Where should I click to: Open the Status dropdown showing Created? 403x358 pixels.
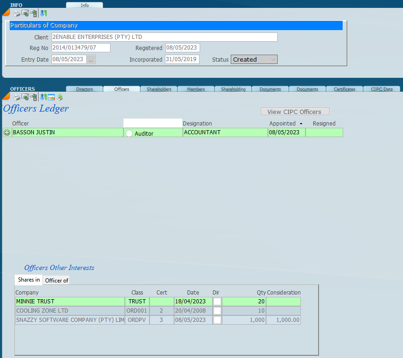point(254,59)
